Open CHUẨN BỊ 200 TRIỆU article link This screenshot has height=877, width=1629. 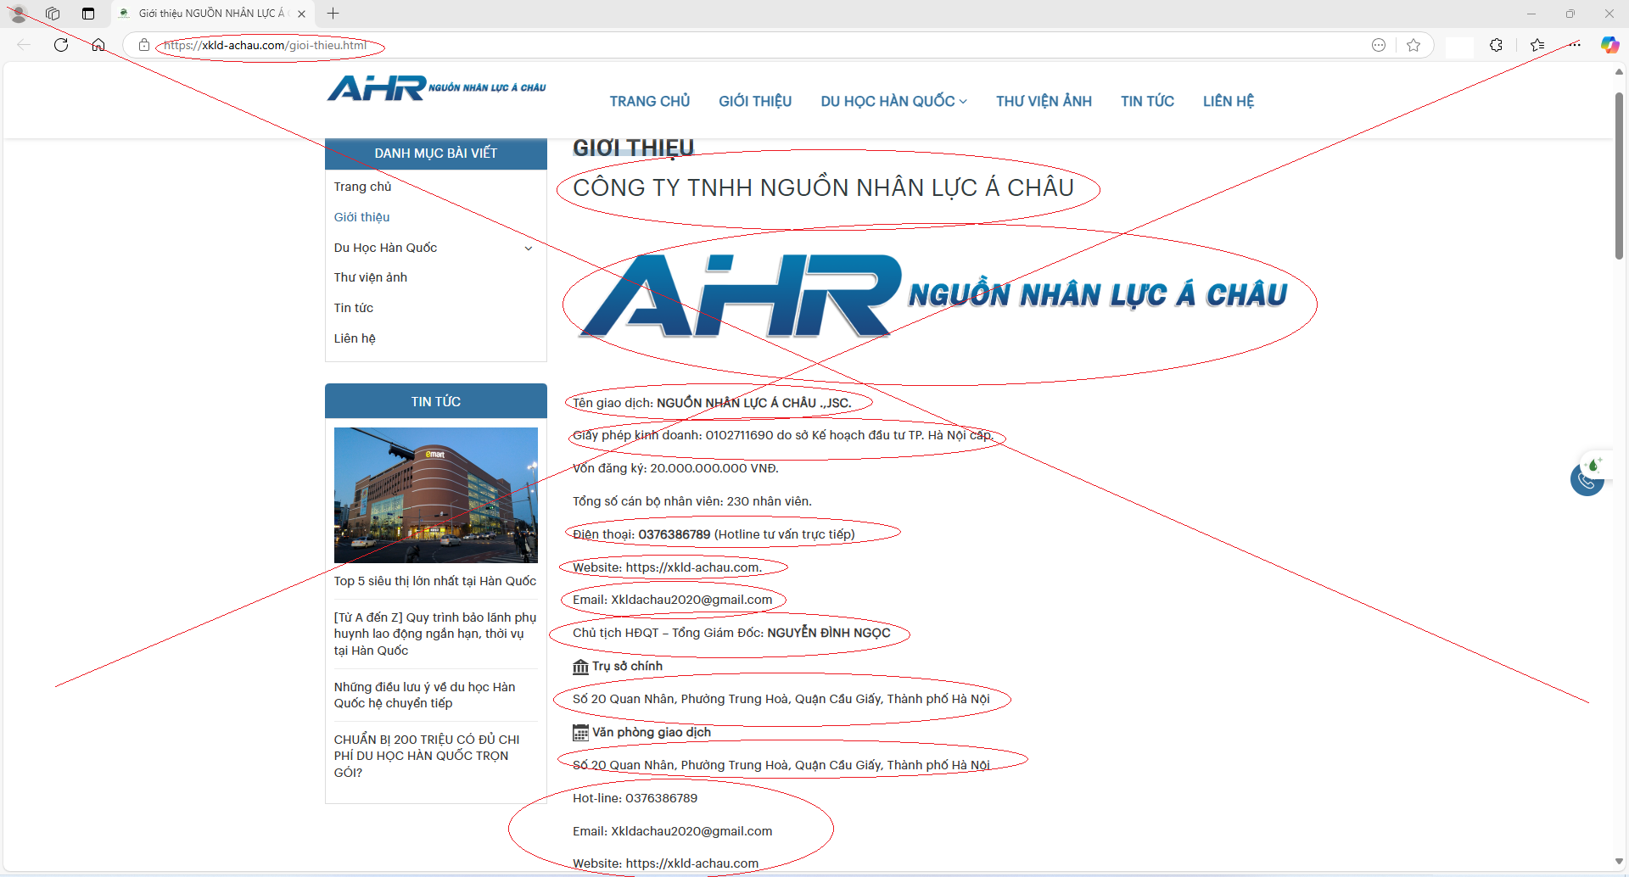coord(427,756)
